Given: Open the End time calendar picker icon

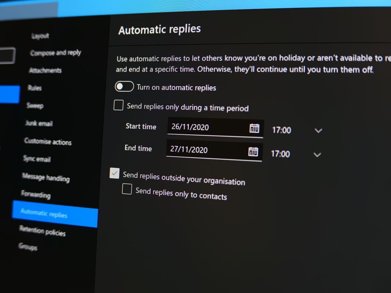Looking at the screenshot, I should [x=253, y=151].
